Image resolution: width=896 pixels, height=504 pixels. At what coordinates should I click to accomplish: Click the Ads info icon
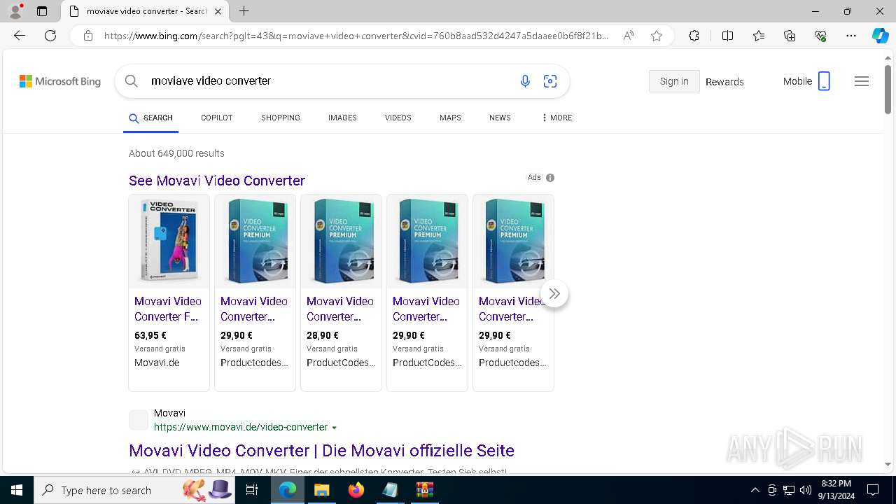(x=550, y=178)
